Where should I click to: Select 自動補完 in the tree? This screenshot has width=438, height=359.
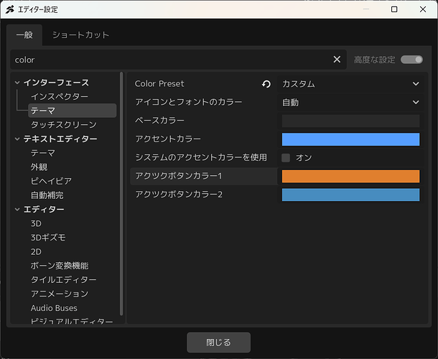click(47, 195)
